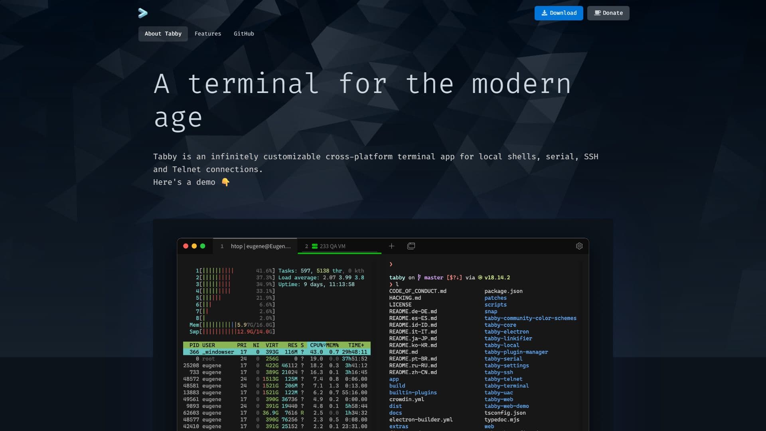Click typedoc.mjs file name
This screenshot has height=431, width=766.
[x=502, y=419]
